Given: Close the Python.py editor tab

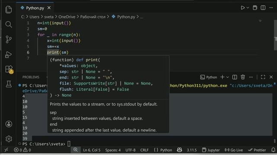Looking at the screenshot, I should (x=49, y=8).
